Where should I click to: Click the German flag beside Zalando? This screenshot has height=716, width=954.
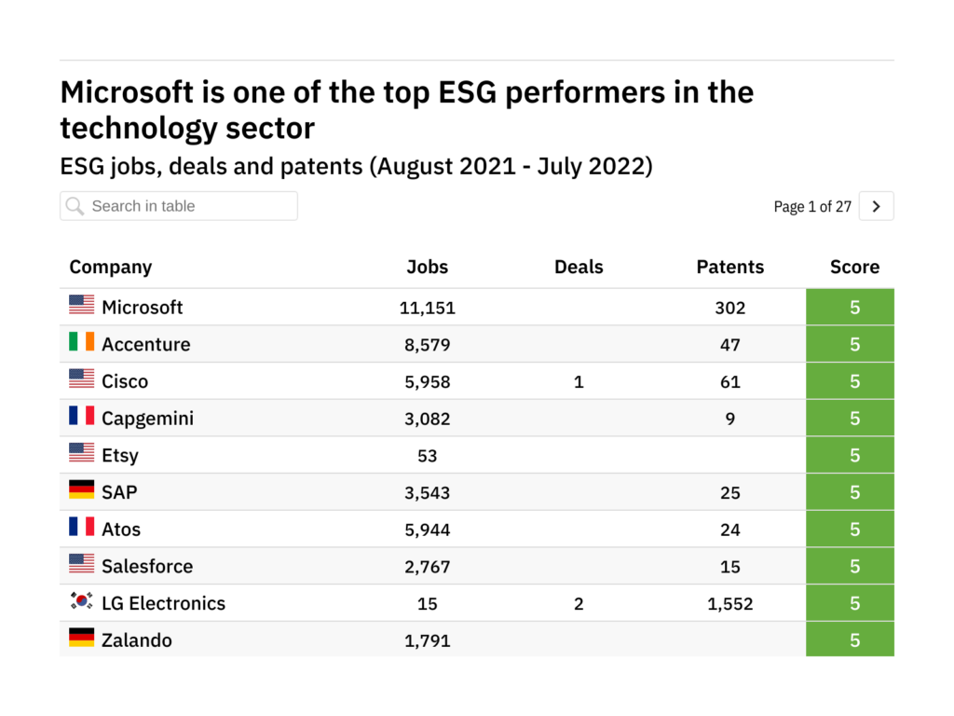[82, 638]
